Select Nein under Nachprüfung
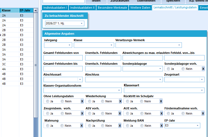The image size is (208, 137). pyautogui.click(x=106, y=126)
